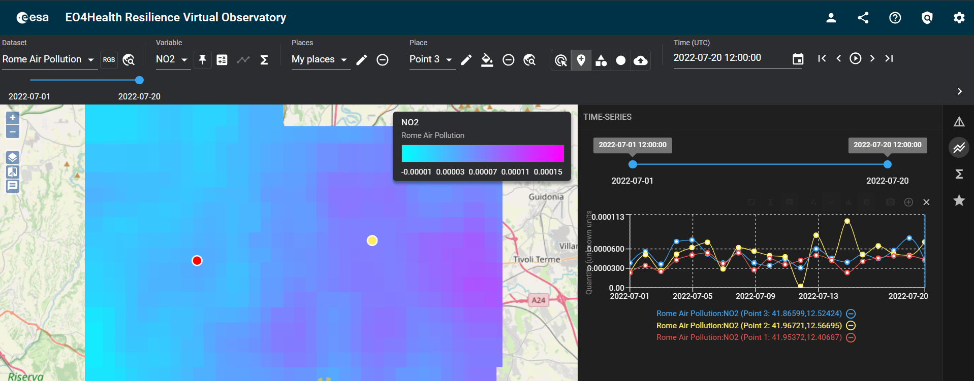Toggle the polygon shapes drawing mode
Screen dimensions: 974x381
point(601,60)
